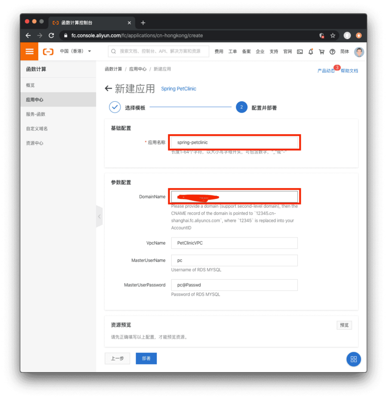The width and height of the screenshot is (387, 399).
Task: Open the 中国（香港） region dropdown
Action: pos(75,51)
